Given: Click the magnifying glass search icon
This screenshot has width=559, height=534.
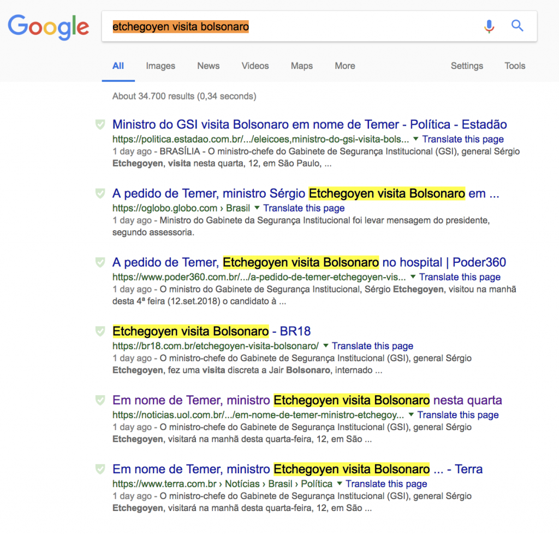Looking at the screenshot, I should pos(517,26).
